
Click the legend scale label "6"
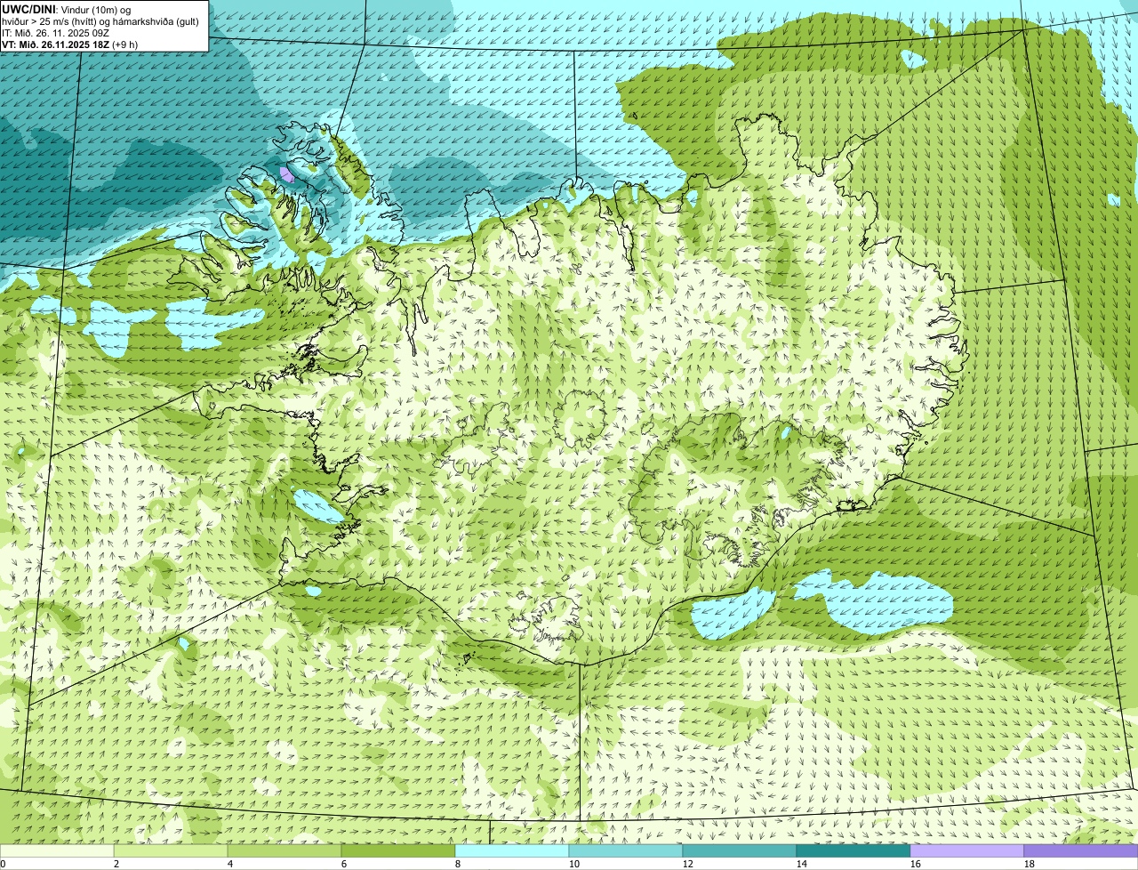(344, 864)
